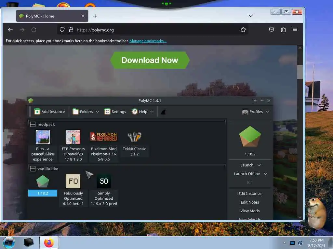The width and height of the screenshot is (333, 249).
Task: Click the Tekkit Classic 3.1.2 label
Action: click(x=134, y=151)
